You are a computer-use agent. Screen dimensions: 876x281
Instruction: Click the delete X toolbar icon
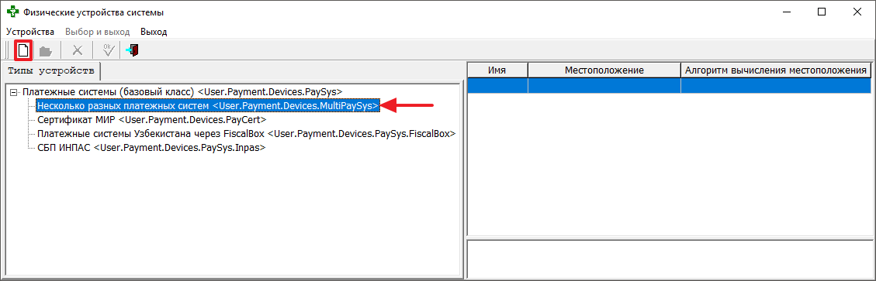[x=78, y=51]
